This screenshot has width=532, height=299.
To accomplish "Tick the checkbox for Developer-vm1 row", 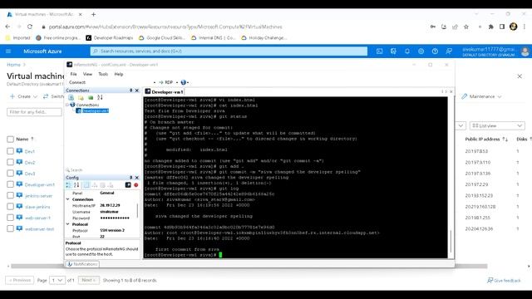I will click(10, 184).
